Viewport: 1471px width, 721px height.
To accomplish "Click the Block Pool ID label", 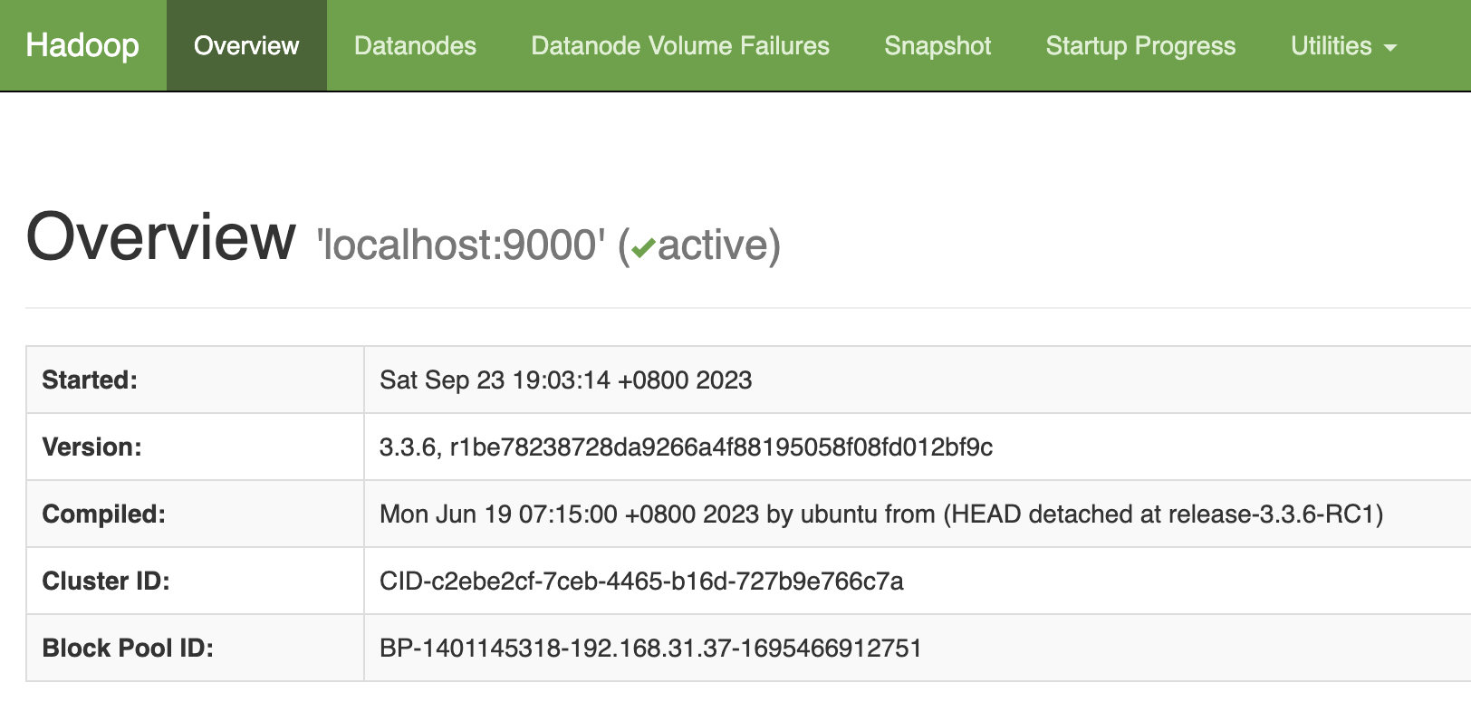I will tap(128, 648).
